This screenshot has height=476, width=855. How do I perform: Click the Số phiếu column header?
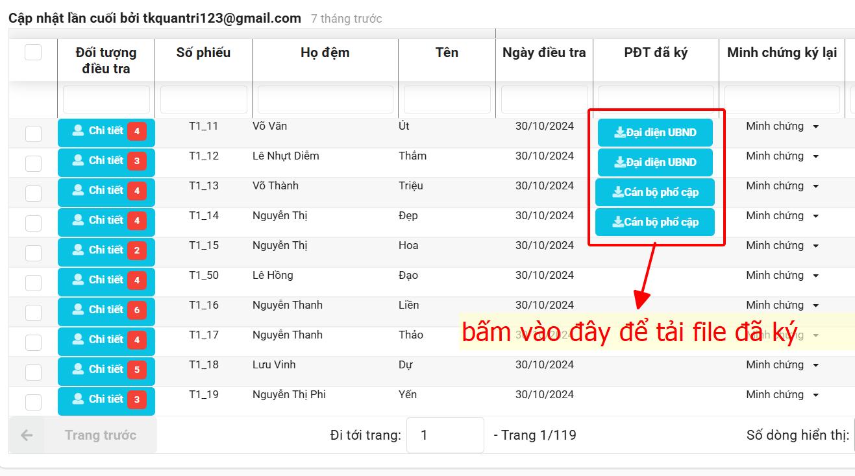pyautogui.click(x=203, y=53)
